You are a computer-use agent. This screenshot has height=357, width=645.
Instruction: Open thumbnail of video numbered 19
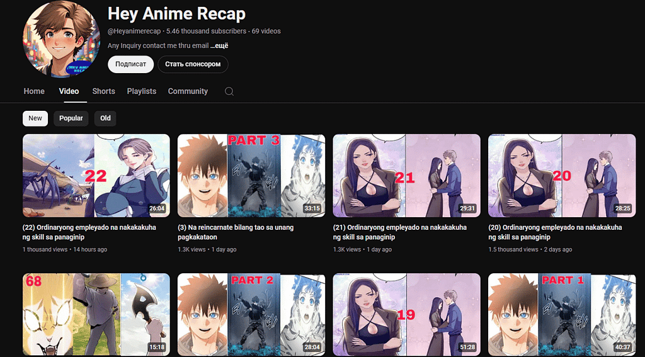pyautogui.click(x=406, y=315)
